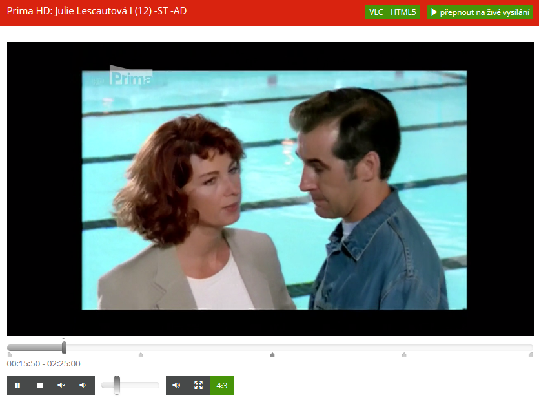Jump to the last timeline marker at end
539x402 pixels.
click(531, 355)
